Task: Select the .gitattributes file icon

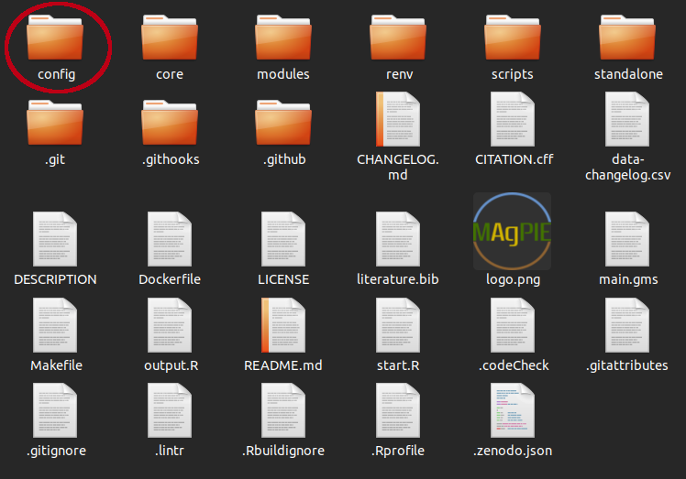Action: pos(627,325)
